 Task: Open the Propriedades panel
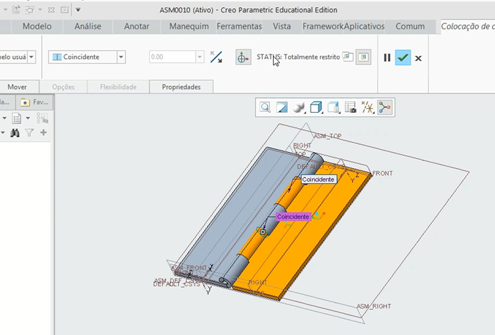click(181, 87)
